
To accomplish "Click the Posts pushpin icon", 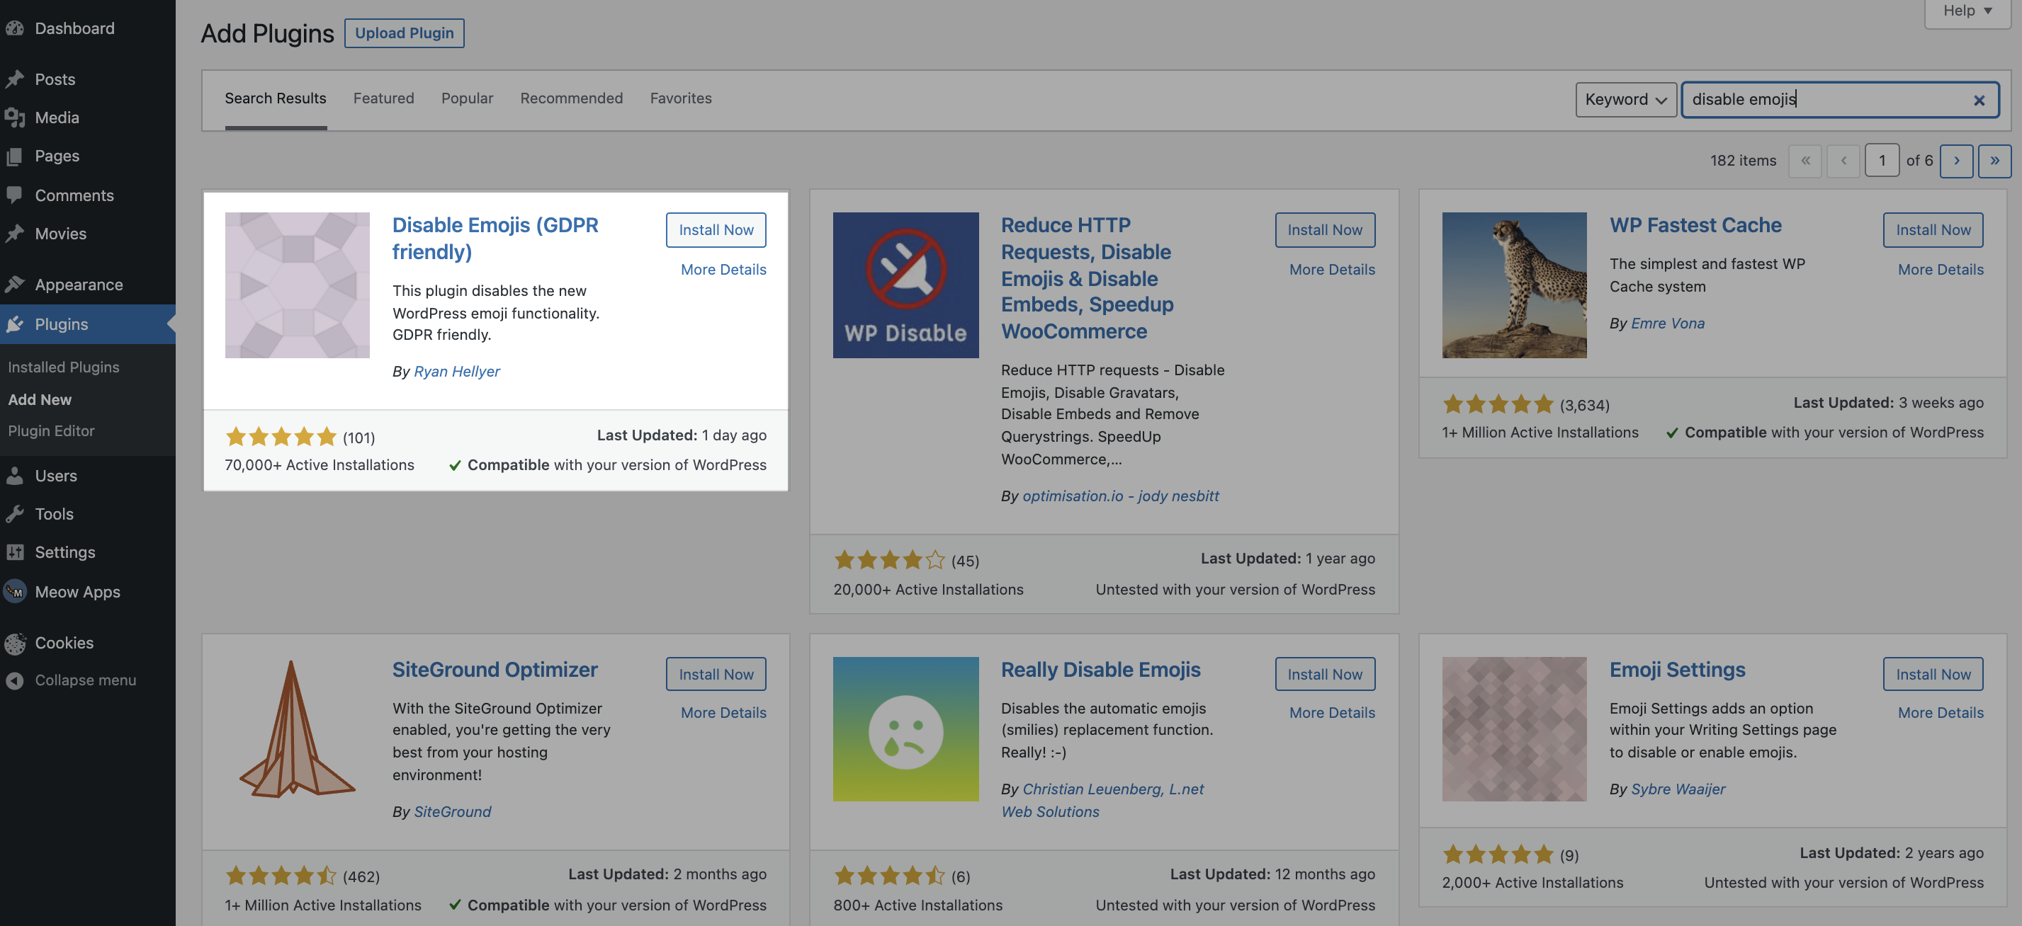I will click(14, 79).
